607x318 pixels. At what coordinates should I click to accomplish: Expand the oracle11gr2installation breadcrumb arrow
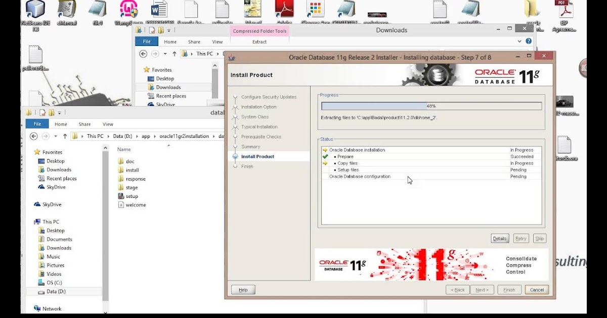(214, 136)
